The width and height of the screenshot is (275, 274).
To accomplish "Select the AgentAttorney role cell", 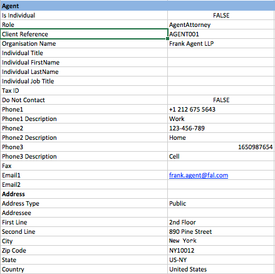I will pyautogui.click(x=221, y=24).
